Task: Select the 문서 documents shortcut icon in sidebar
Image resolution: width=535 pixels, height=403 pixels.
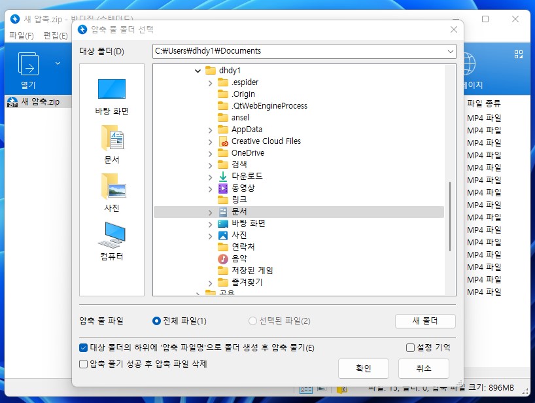Action: tap(112, 138)
